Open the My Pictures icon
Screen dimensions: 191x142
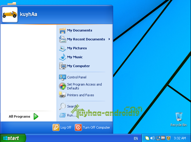63,48
